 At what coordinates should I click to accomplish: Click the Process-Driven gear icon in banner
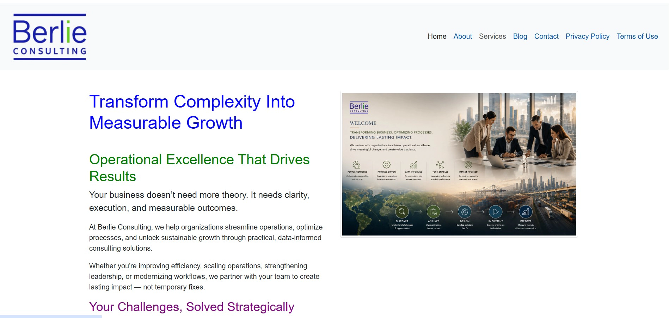(387, 165)
